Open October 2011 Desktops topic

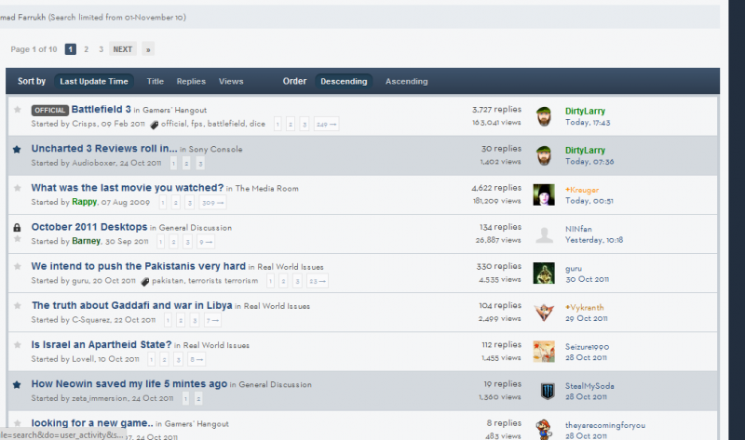89,227
